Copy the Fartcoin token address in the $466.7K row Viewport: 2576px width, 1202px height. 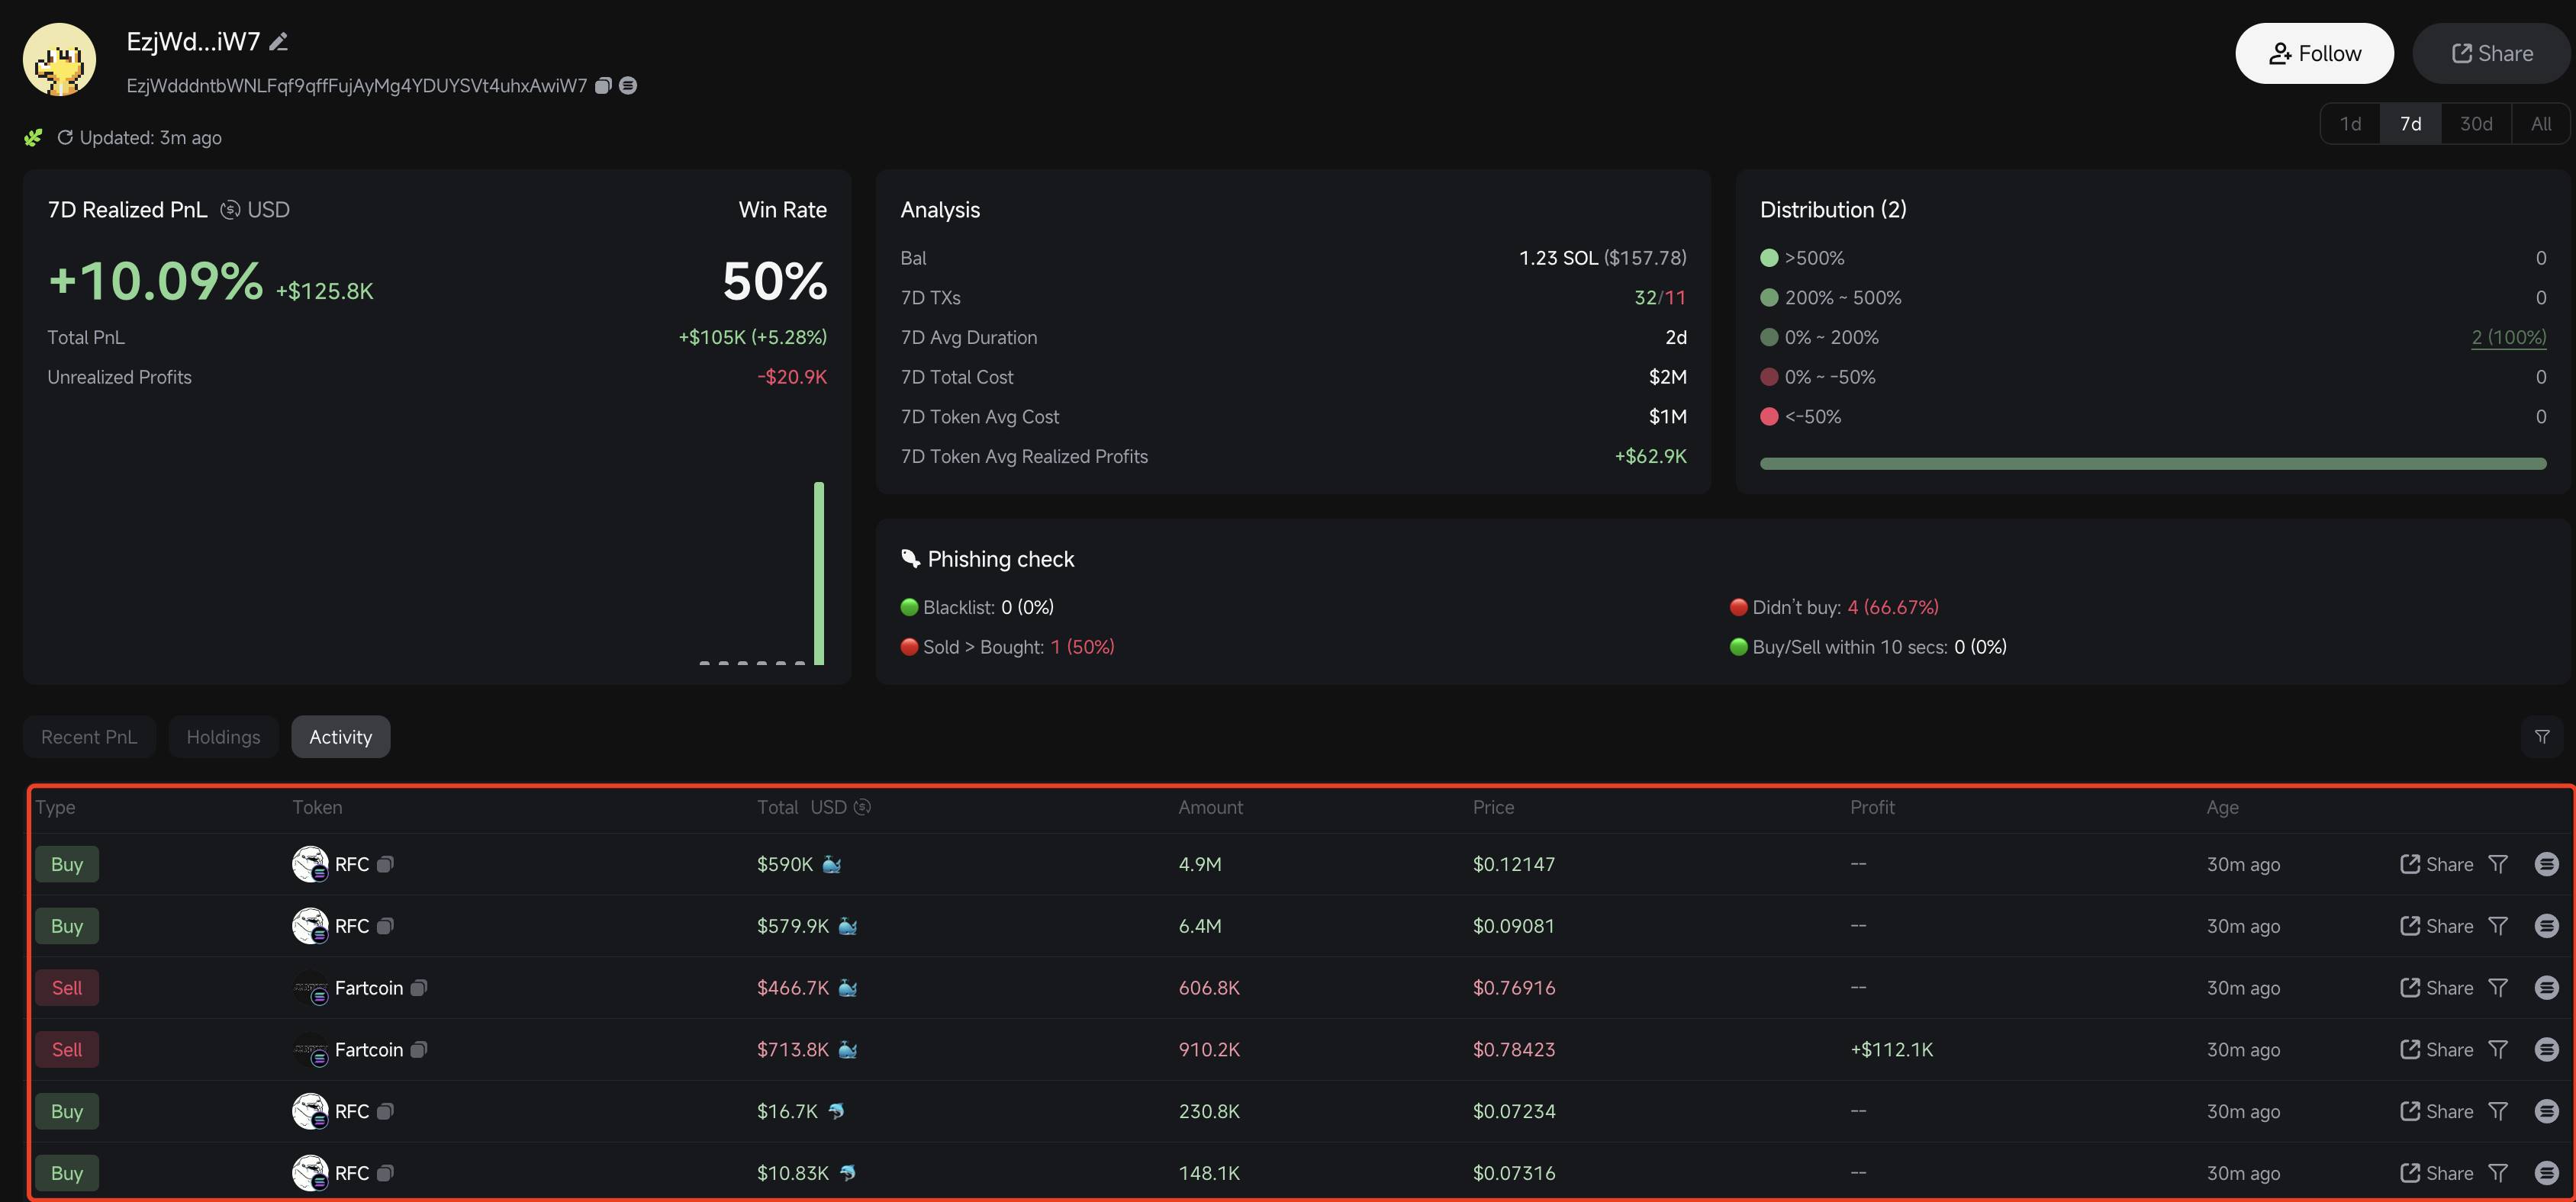419,988
